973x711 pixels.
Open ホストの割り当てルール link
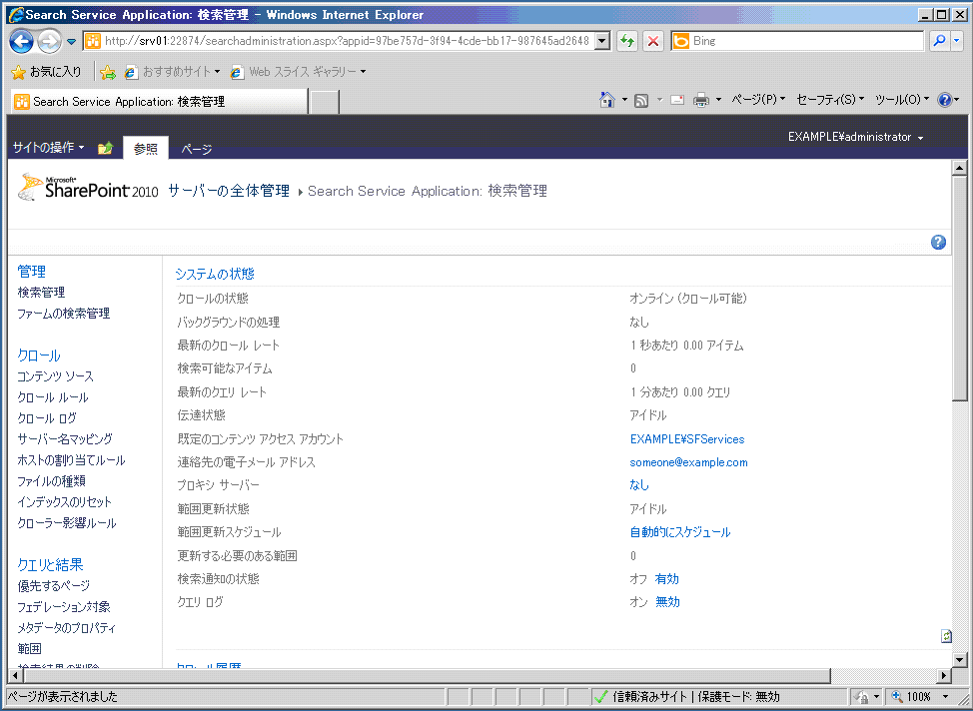point(71,460)
